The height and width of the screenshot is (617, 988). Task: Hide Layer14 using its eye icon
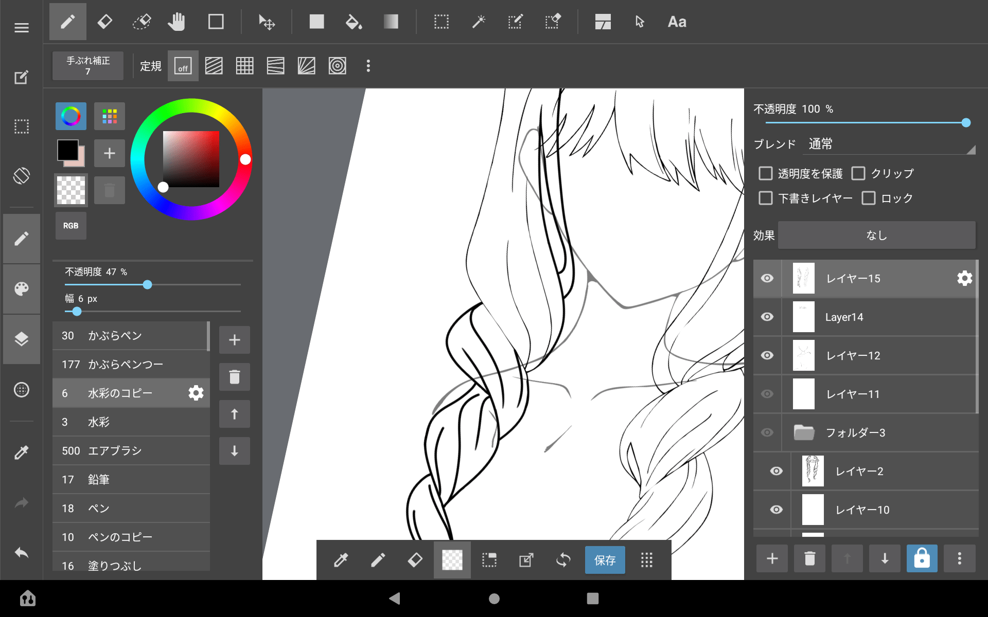[x=767, y=317]
